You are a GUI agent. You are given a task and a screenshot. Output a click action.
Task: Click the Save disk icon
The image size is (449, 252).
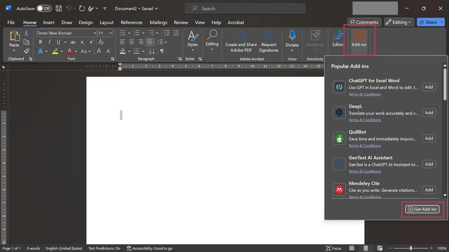pos(59,9)
